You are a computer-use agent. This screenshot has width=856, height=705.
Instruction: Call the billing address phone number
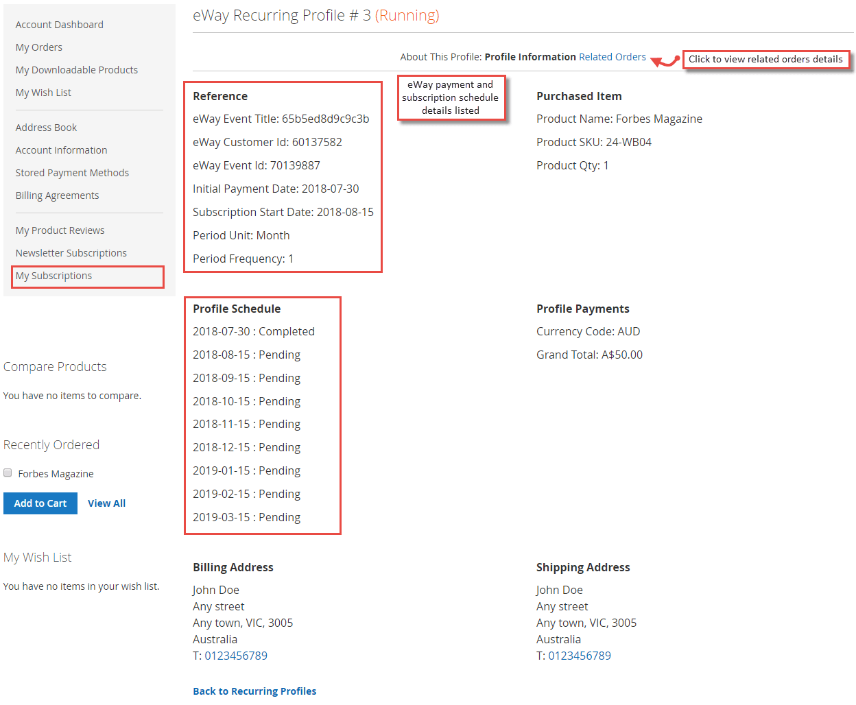tap(236, 655)
